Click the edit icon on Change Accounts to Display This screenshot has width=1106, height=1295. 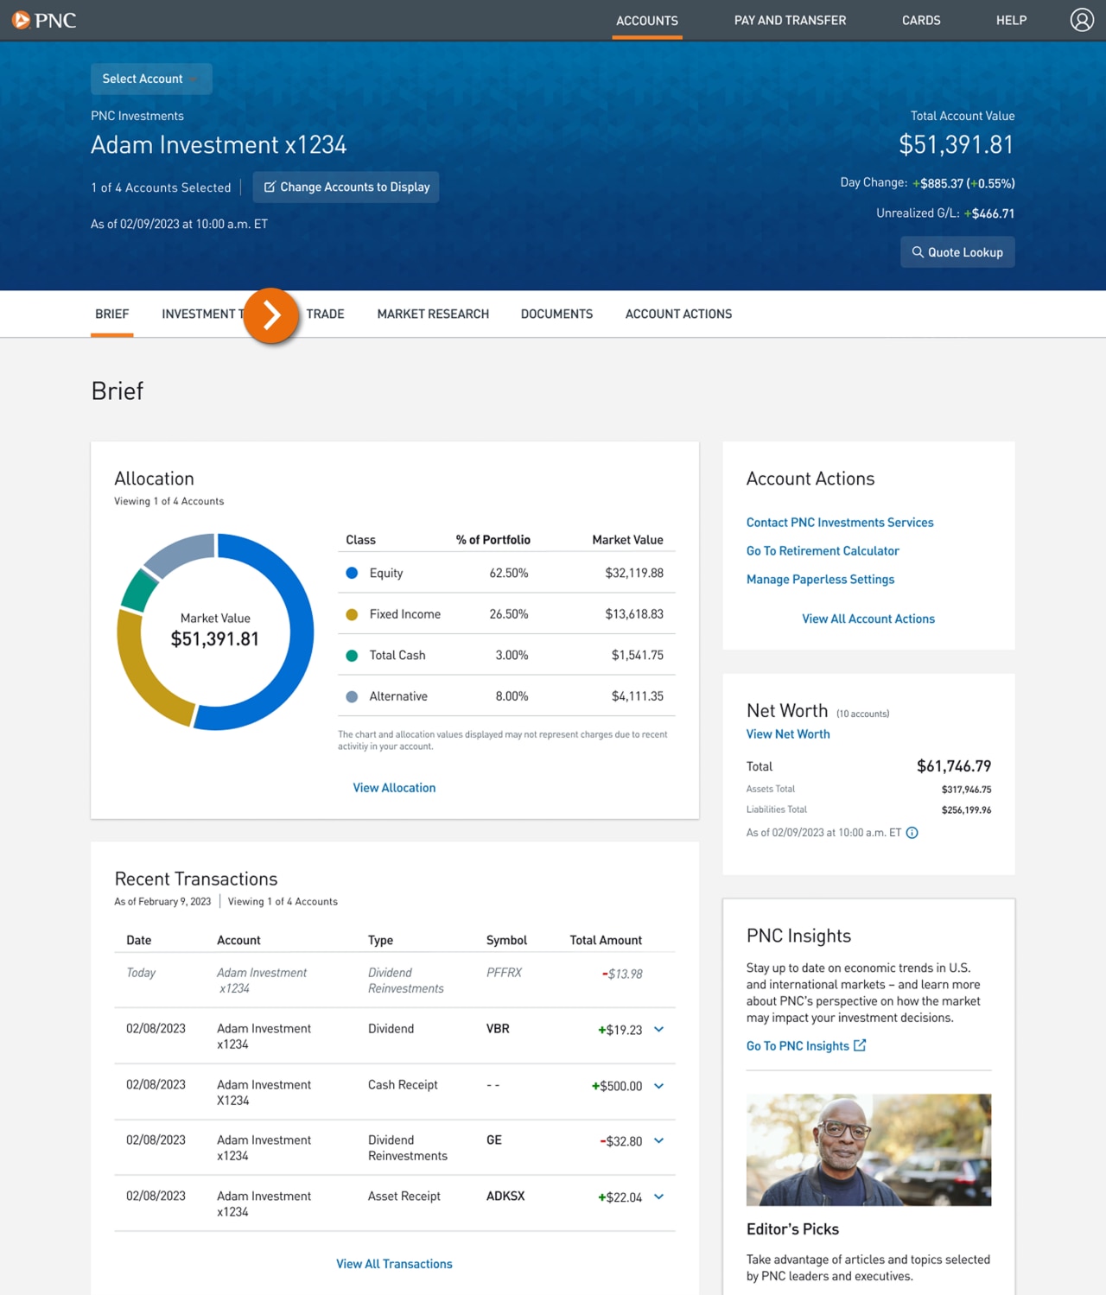point(270,187)
